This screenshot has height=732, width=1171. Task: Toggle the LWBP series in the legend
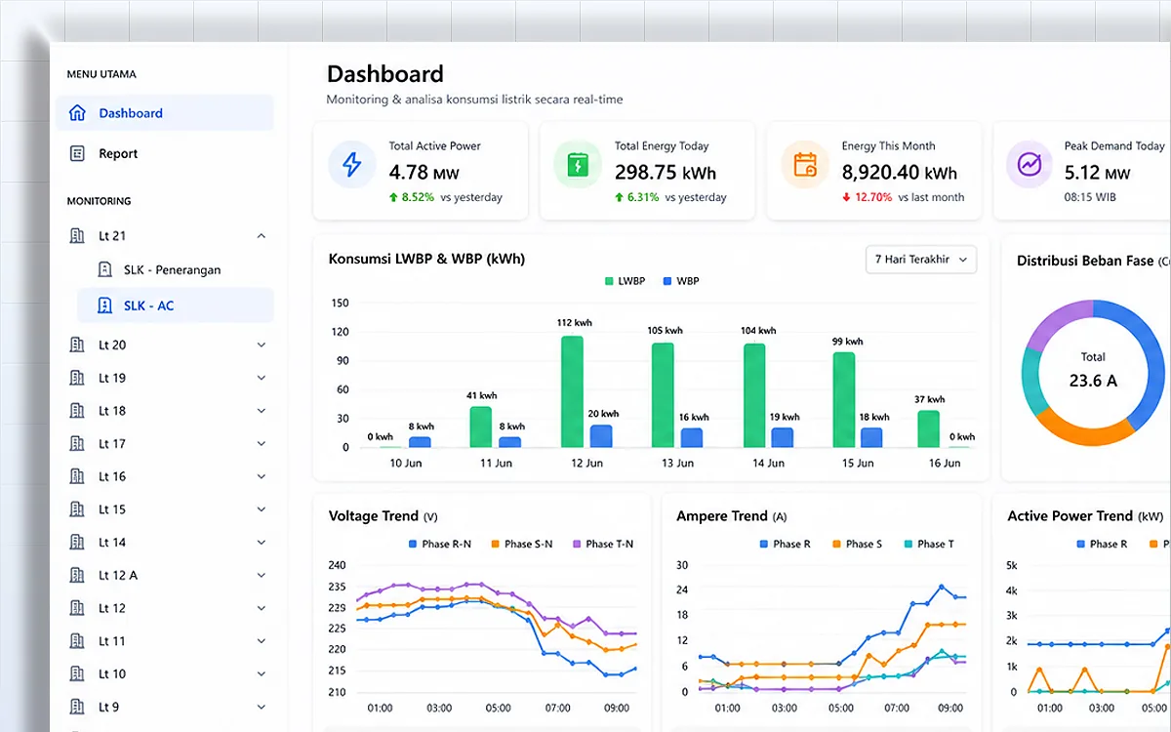tap(625, 281)
